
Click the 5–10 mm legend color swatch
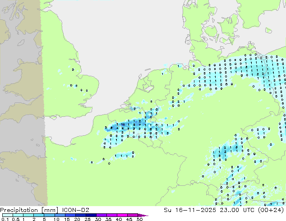[x=49, y=215]
